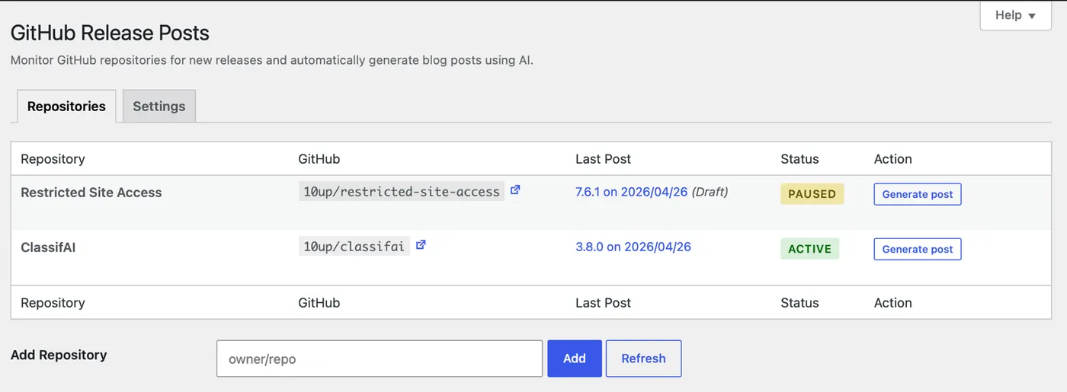The height and width of the screenshot is (392, 1067).
Task: Click the Status column header at table top
Action: coord(799,159)
